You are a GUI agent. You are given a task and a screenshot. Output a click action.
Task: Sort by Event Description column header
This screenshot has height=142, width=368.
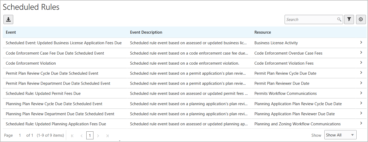[146, 32]
